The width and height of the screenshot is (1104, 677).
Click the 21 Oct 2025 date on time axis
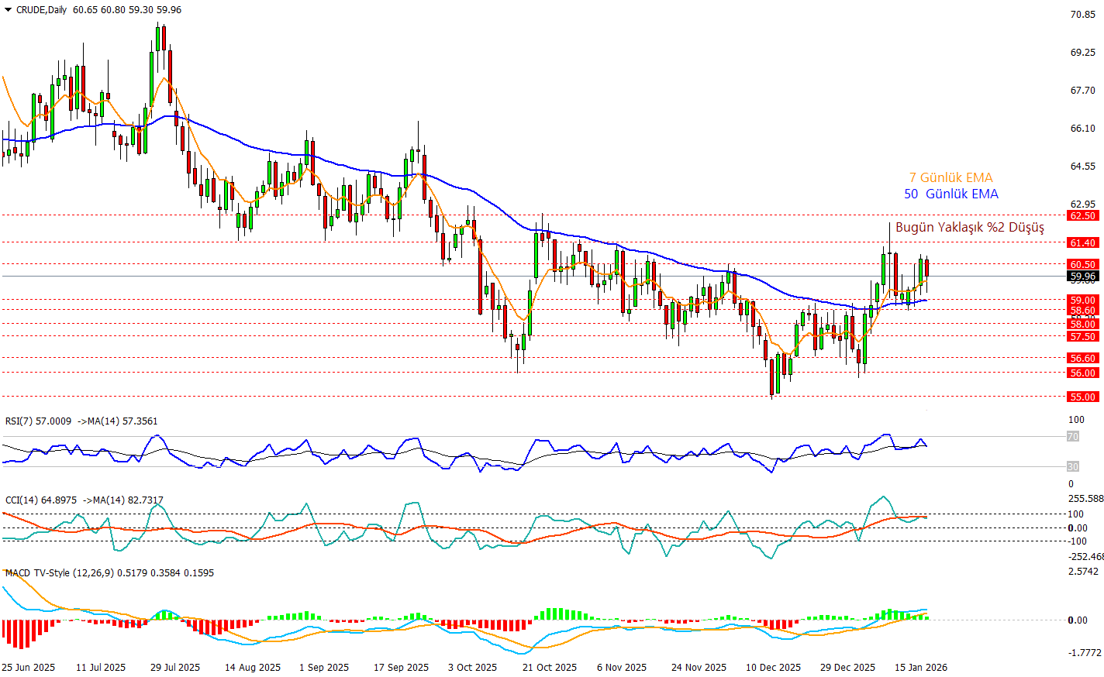click(x=550, y=667)
